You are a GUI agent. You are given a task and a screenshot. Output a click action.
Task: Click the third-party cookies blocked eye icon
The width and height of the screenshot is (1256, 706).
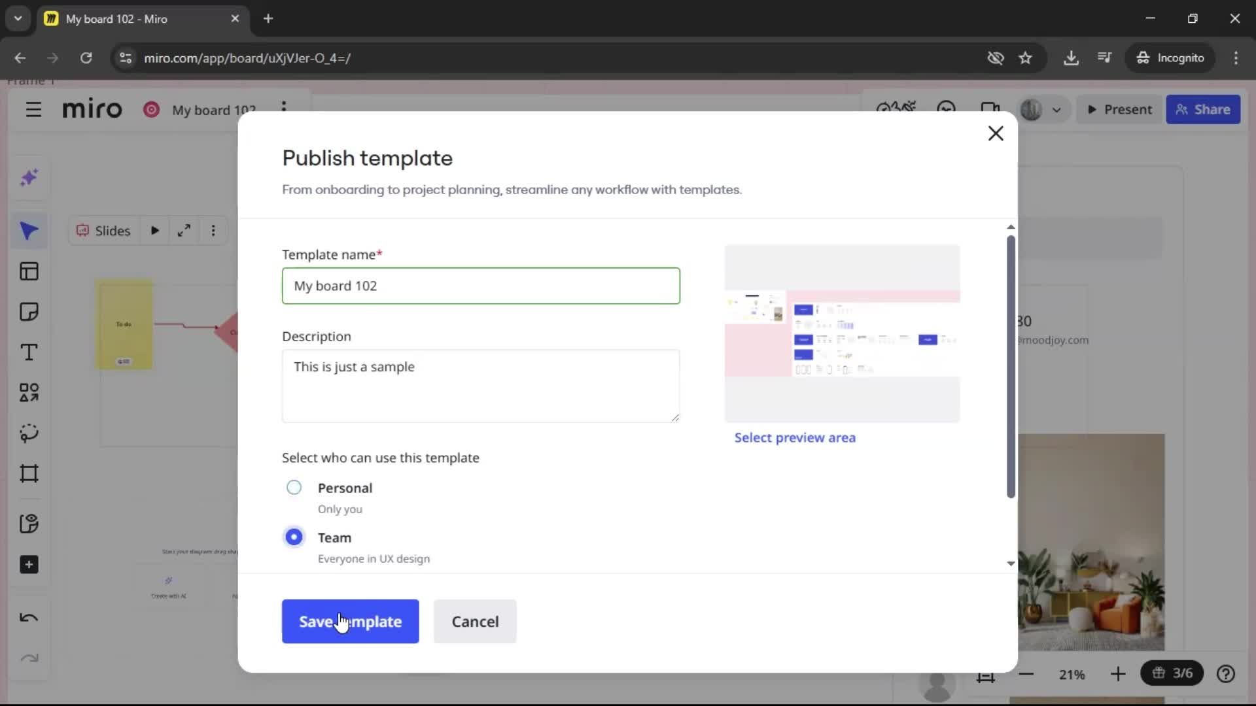click(x=995, y=58)
